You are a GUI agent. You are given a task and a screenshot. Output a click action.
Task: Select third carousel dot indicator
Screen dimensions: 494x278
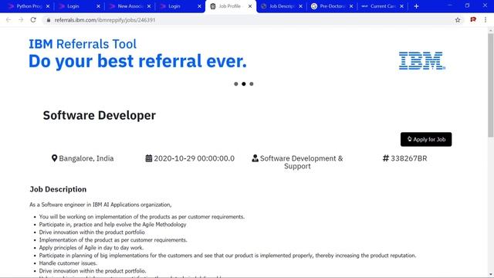252,84
